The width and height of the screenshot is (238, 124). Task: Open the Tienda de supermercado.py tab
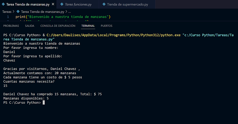[x=127, y=4]
